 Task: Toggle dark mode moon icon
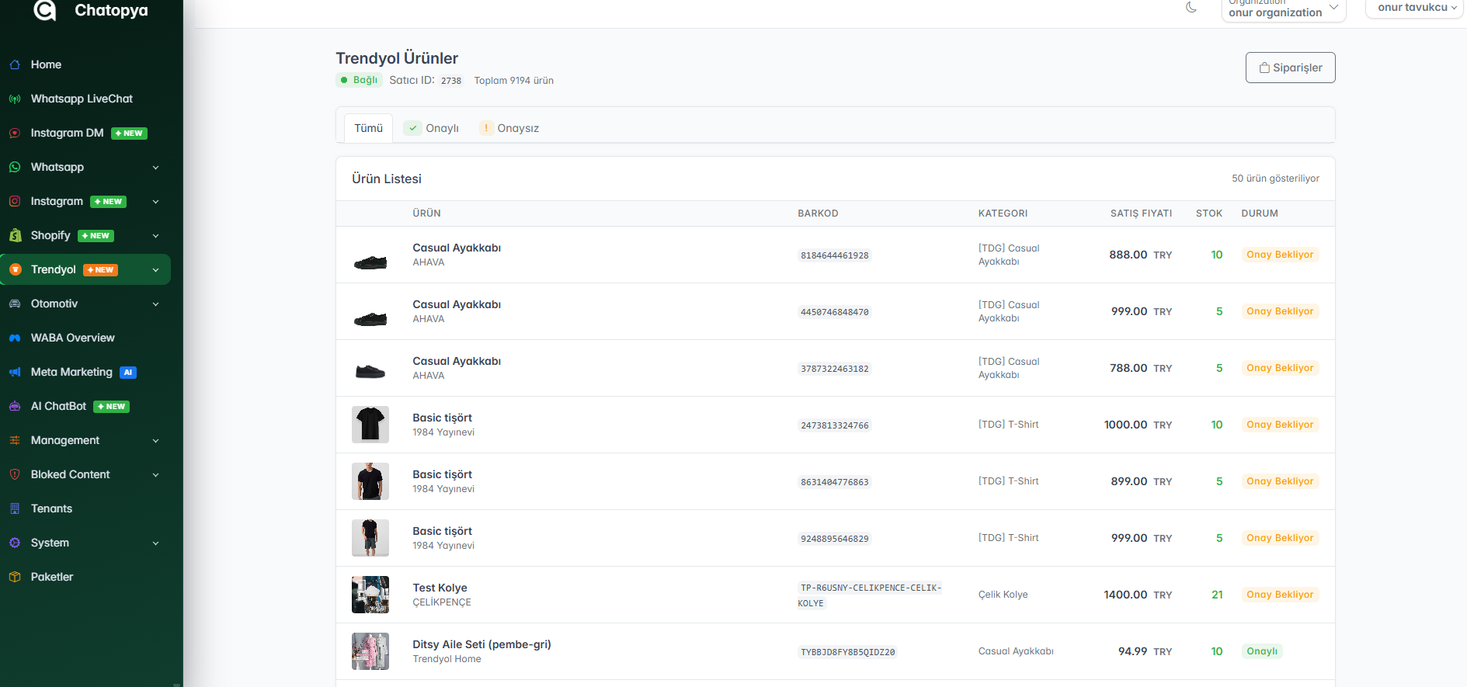point(1191,8)
